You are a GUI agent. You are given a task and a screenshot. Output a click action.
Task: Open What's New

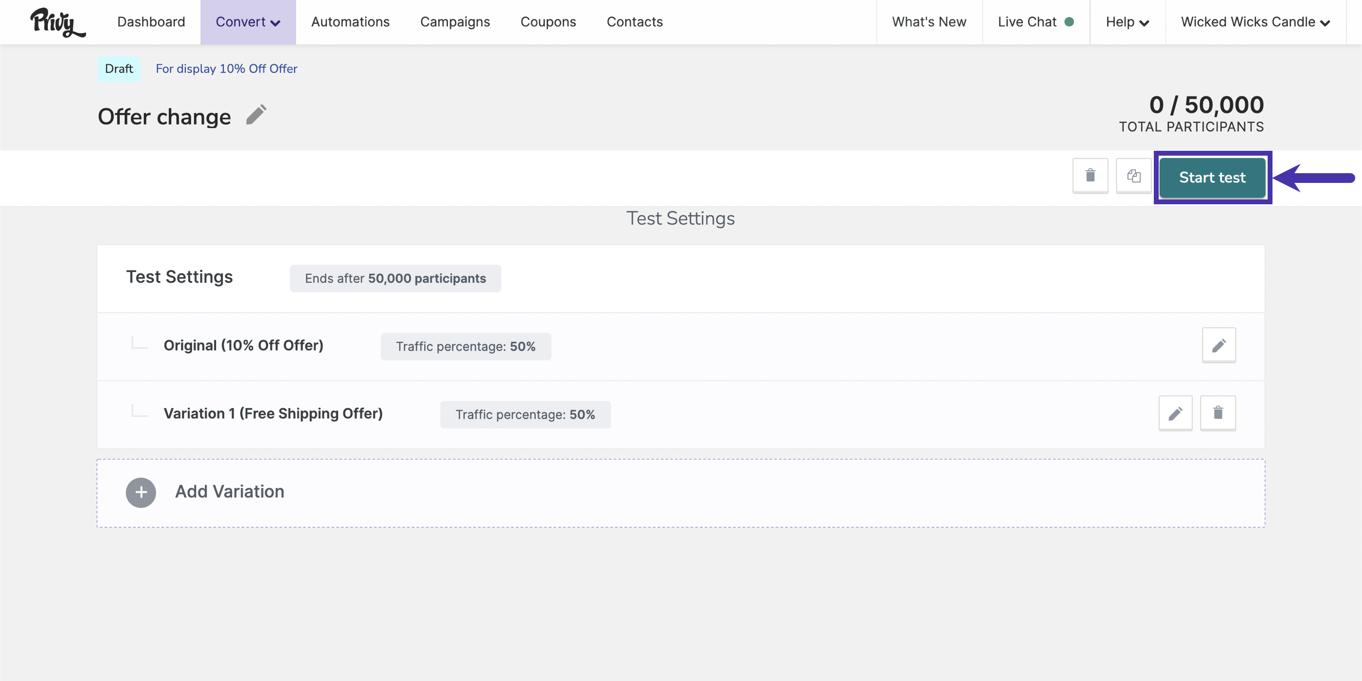point(929,22)
